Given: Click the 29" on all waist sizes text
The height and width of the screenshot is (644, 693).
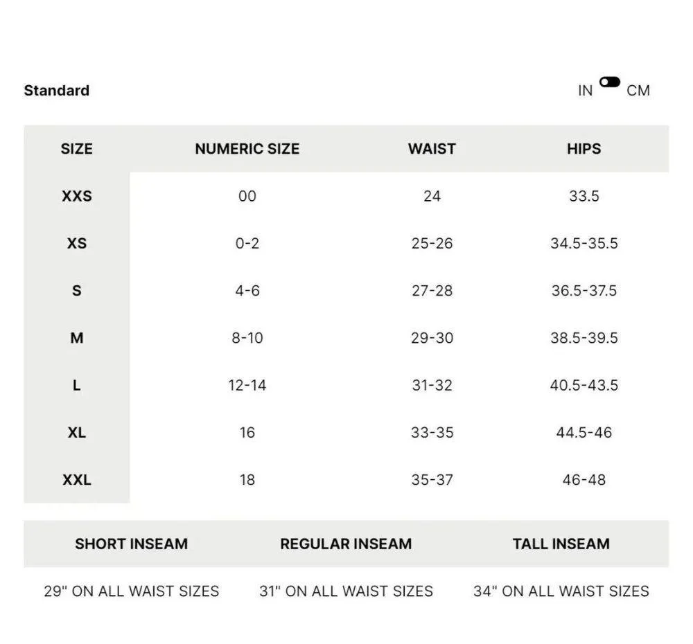Looking at the screenshot, I should point(131,591).
